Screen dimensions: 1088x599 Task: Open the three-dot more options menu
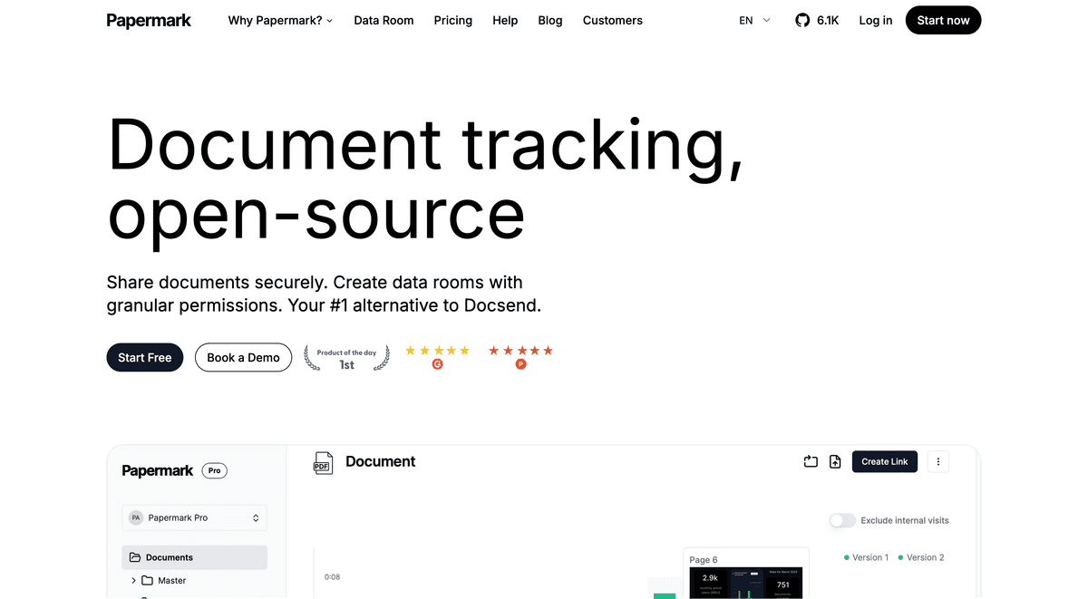(x=937, y=461)
